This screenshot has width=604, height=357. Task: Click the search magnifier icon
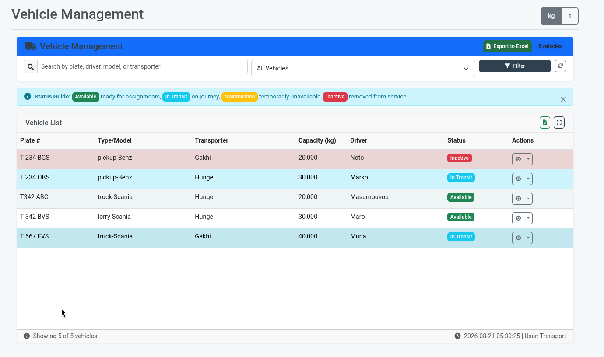(x=31, y=66)
